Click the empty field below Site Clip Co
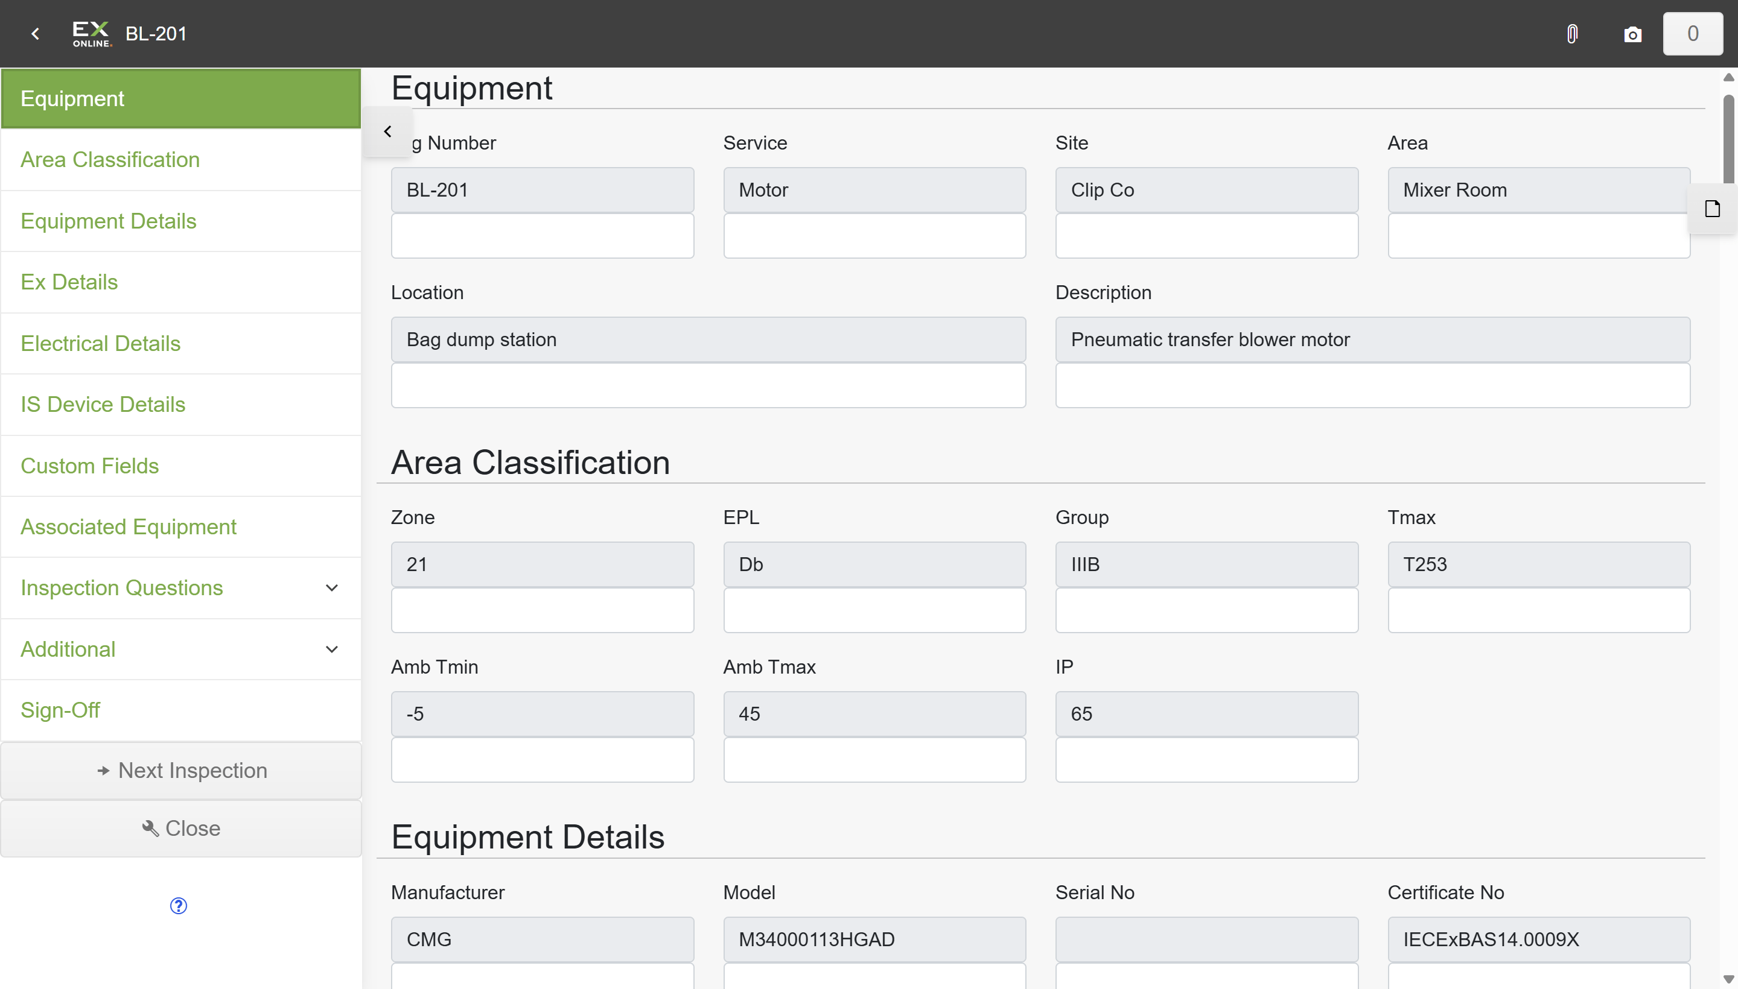 point(1206,236)
